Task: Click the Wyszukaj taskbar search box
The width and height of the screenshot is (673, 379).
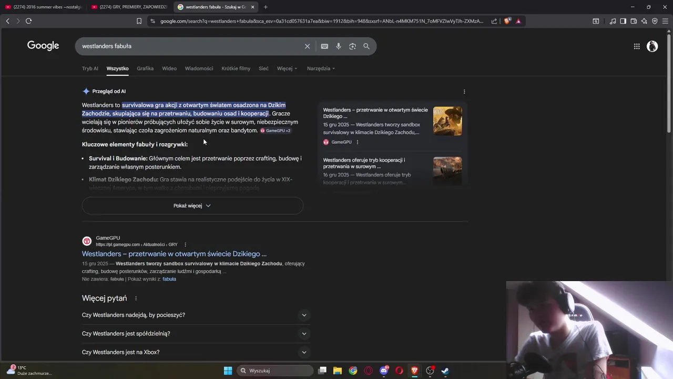Action: click(276, 371)
